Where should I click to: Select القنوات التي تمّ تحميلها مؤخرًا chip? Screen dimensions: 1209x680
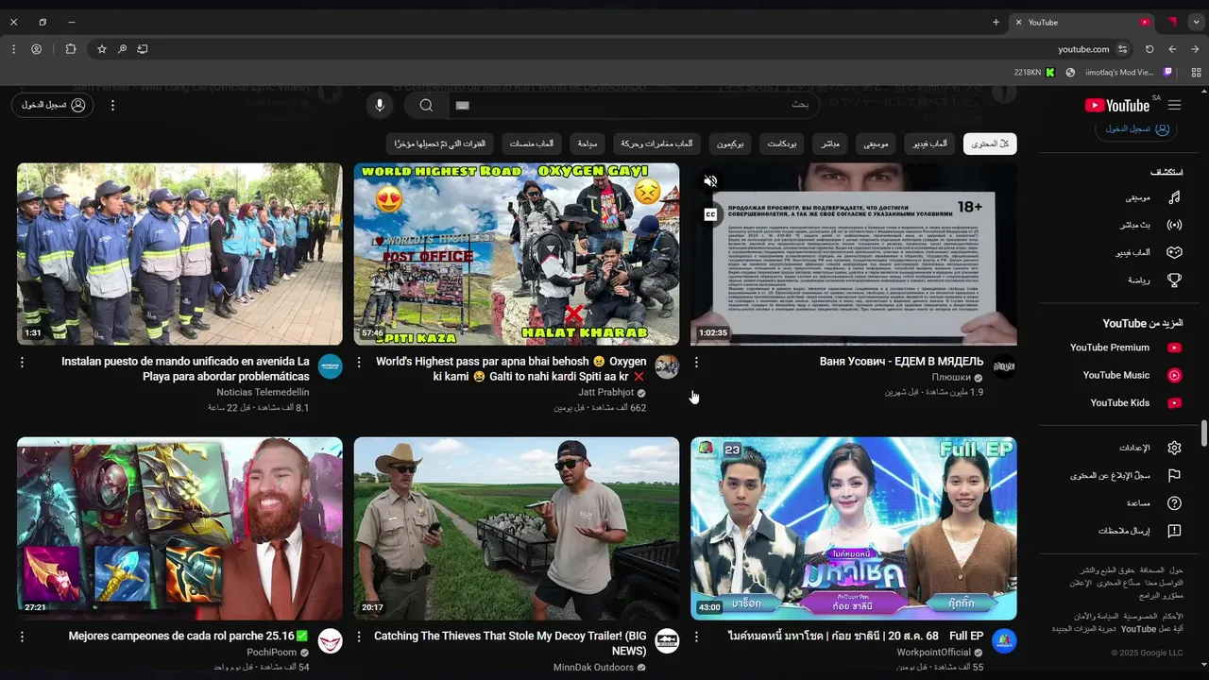pos(441,144)
